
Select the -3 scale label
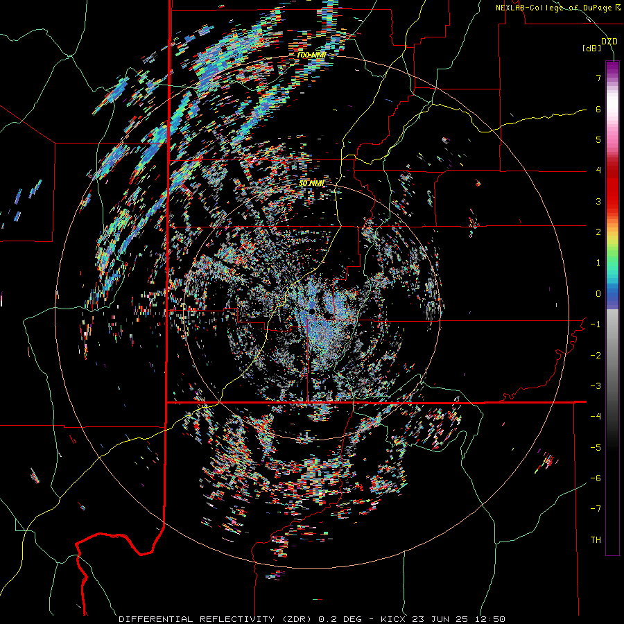(596, 386)
